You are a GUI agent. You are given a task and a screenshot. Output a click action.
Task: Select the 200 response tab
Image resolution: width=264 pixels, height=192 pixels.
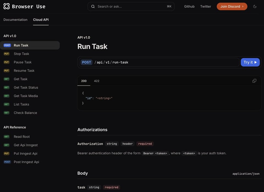click(x=84, y=81)
